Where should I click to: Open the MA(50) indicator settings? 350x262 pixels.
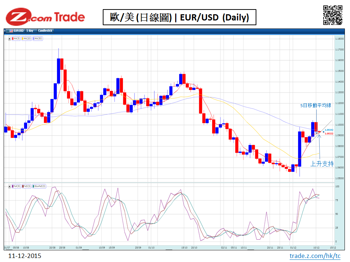[38, 38]
